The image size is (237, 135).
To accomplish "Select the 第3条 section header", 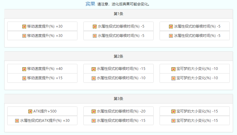I will (x=119, y=99).
